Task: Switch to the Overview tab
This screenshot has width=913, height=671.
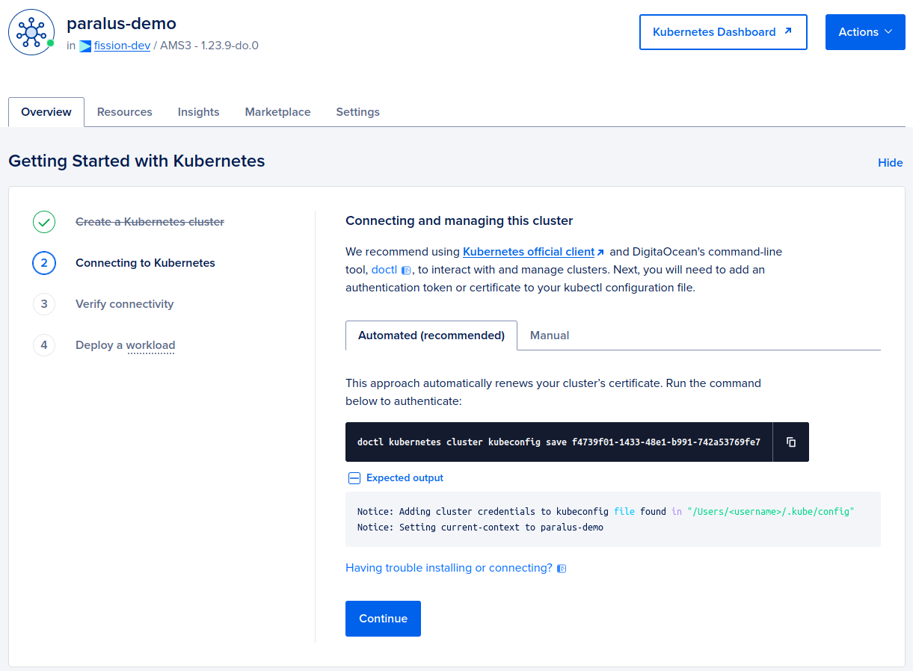Action: pyautogui.click(x=46, y=112)
